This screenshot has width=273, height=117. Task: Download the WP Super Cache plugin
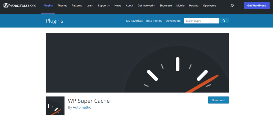(x=219, y=100)
